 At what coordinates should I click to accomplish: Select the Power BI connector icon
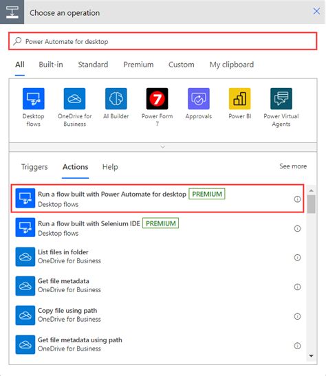(240, 98)
